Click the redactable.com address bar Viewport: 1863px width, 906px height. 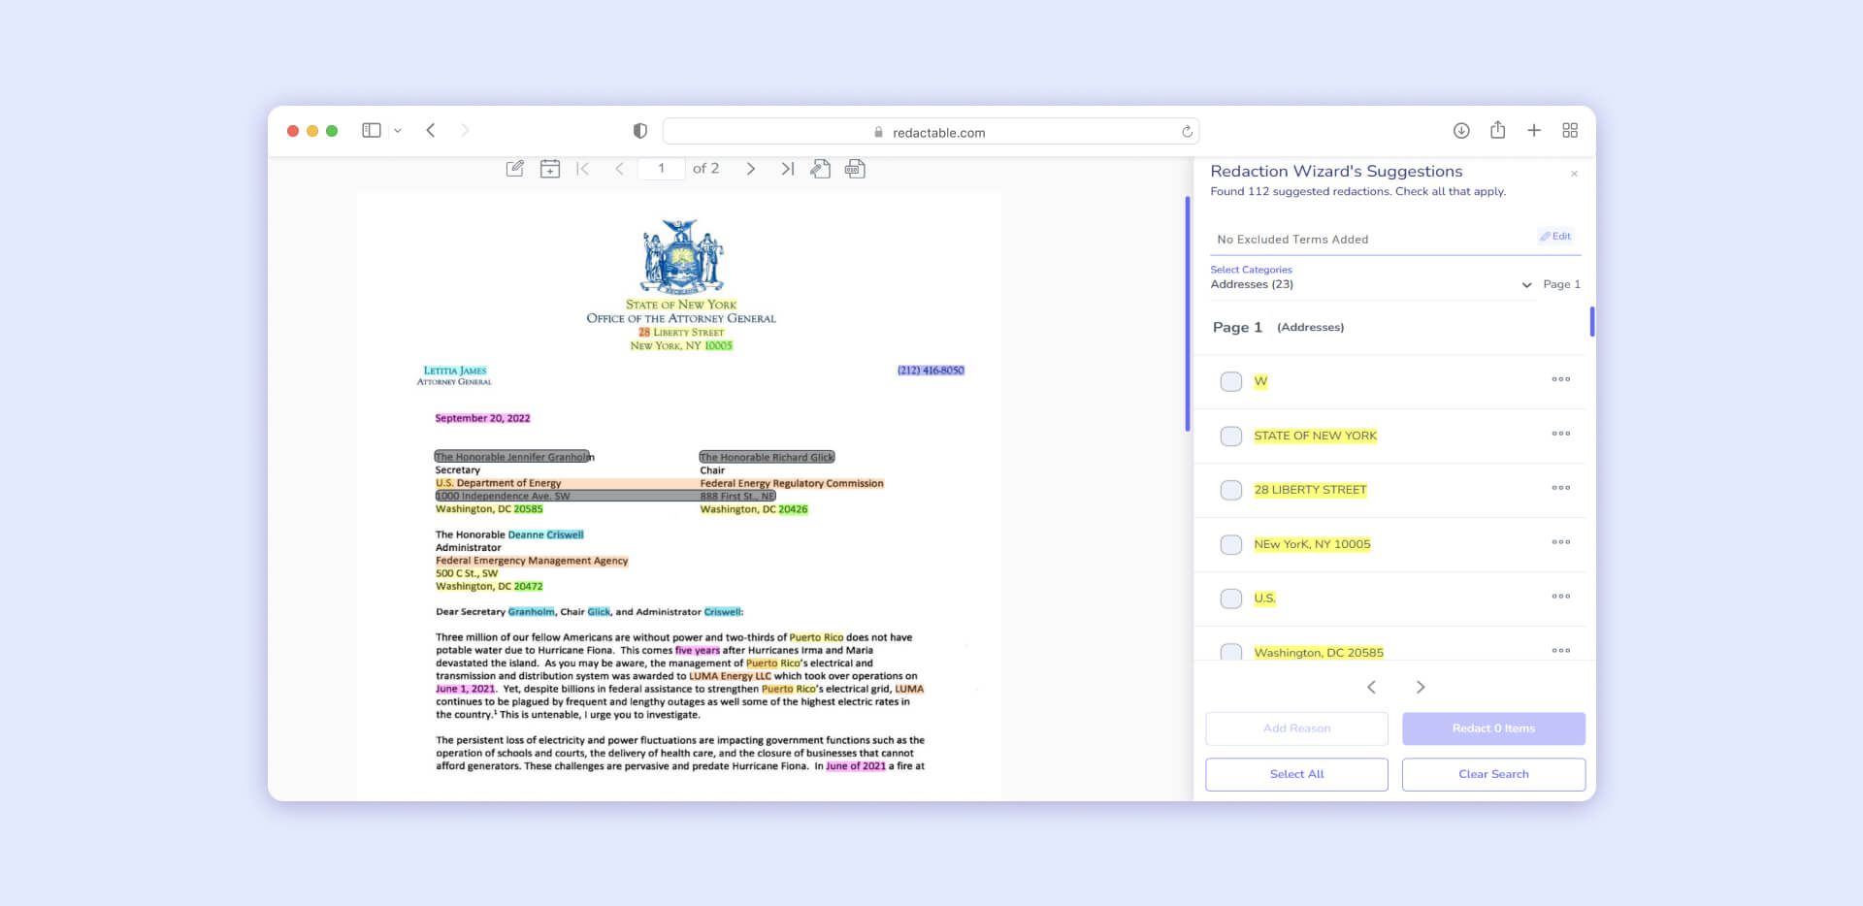click(x=931, y=132)
